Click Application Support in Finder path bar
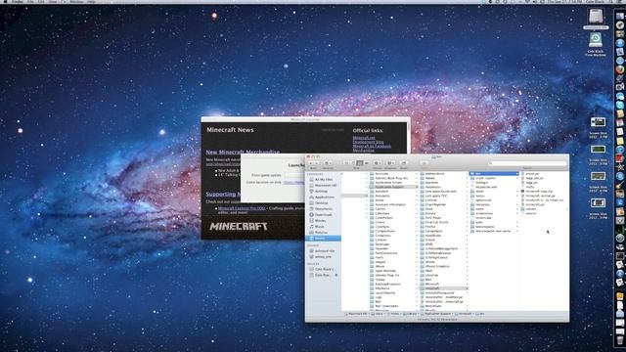The image size is (626, 352). [435, 314]
